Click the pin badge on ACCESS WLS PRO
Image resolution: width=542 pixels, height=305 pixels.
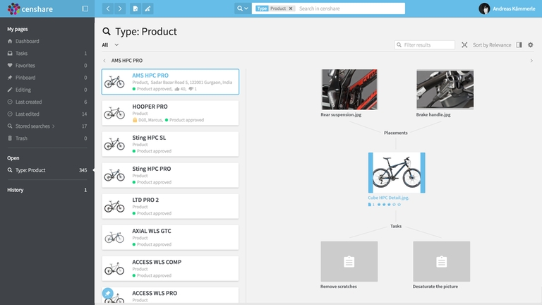point(107,293)
